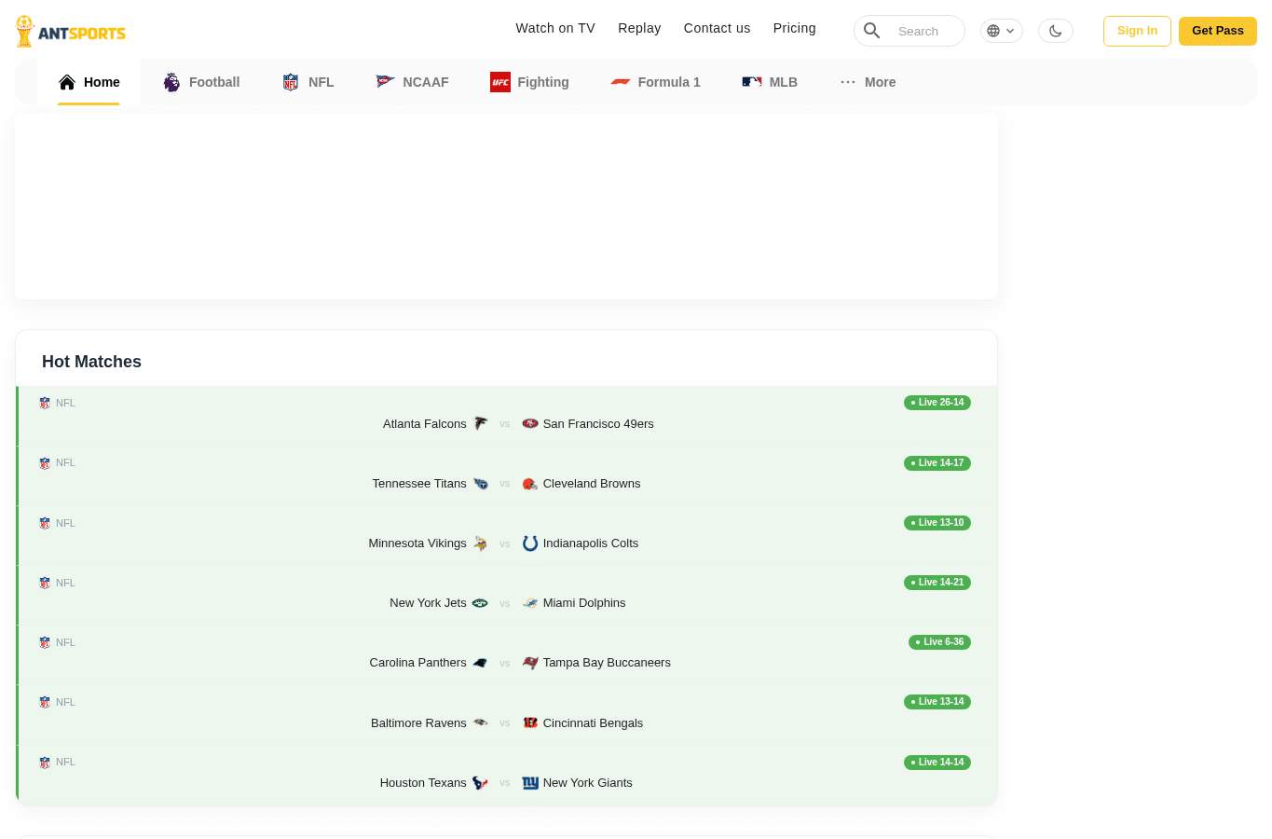Screen dimensions: 1272x839
Task: Click the New York Giants logo
Action: 530,782
